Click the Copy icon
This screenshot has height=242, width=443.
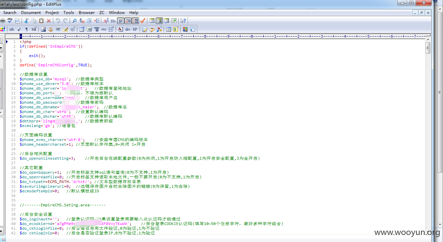coord(34,21)
